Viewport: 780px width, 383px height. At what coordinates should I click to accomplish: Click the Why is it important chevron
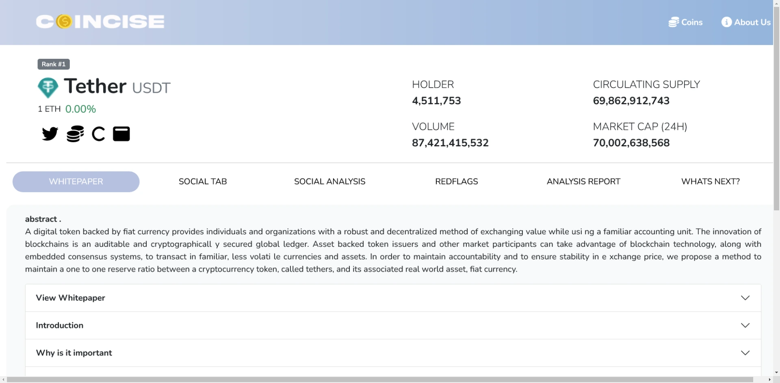pos(745,353)
